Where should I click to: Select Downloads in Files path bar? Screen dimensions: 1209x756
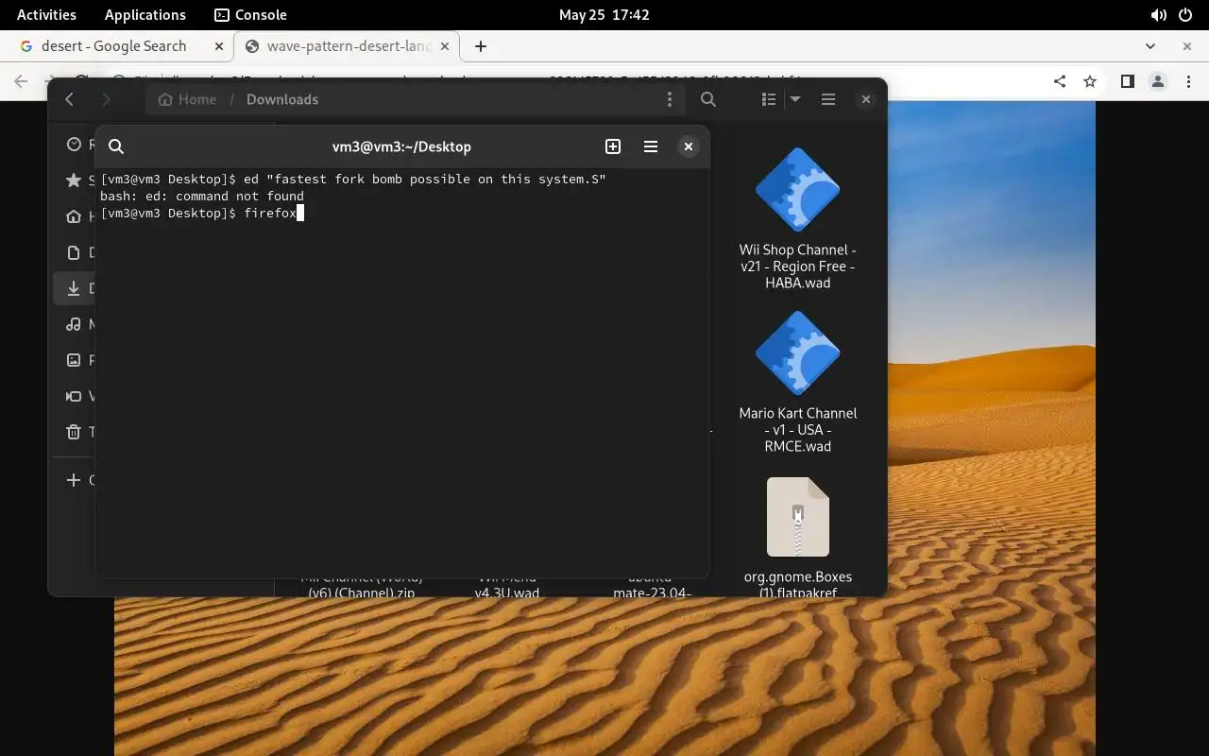point(282,99)
